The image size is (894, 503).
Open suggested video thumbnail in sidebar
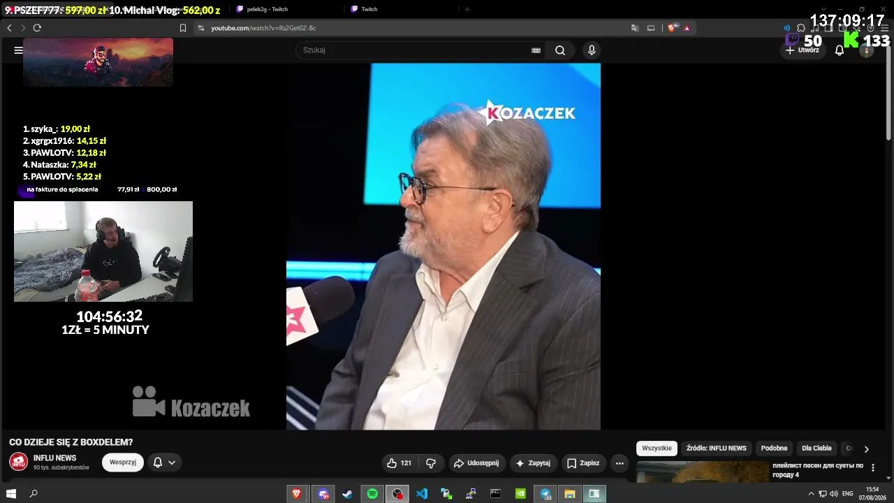pyautogui.click(x=702, y=472)
